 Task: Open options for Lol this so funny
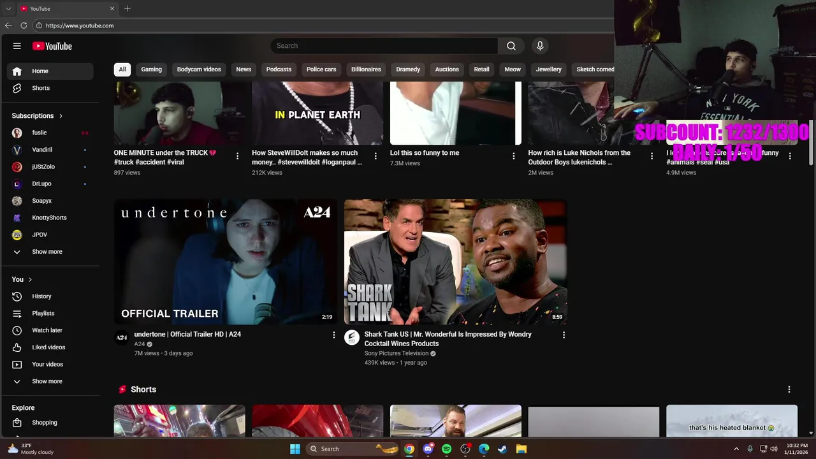(514, 156)
